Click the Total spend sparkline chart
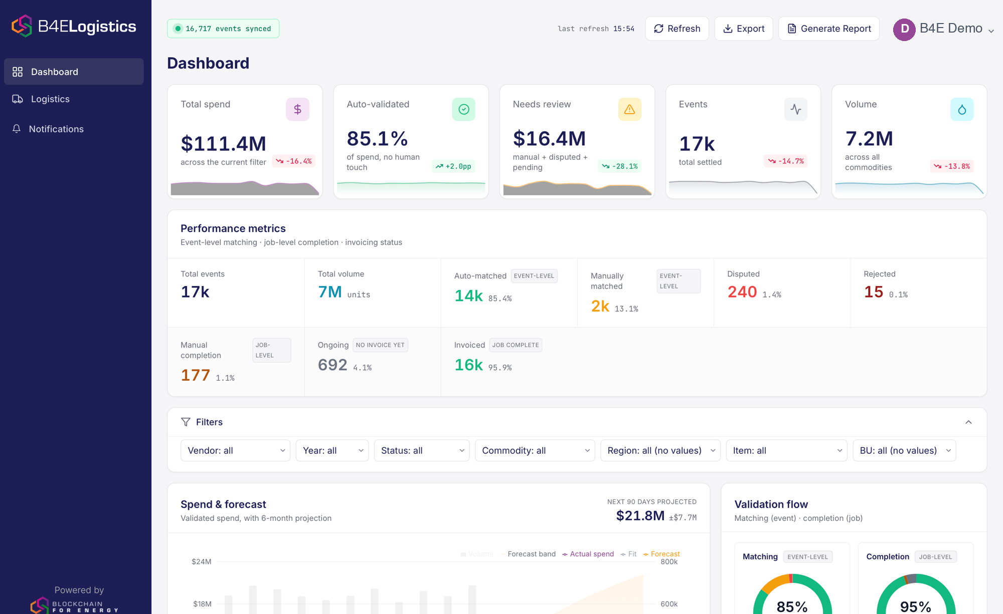The width and height of the screenshot is (1003, 614). pyautogui.click(x=245, y=188)
